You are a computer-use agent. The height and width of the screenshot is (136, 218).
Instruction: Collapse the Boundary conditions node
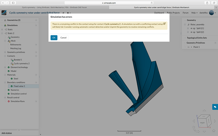tap(5, 82)
